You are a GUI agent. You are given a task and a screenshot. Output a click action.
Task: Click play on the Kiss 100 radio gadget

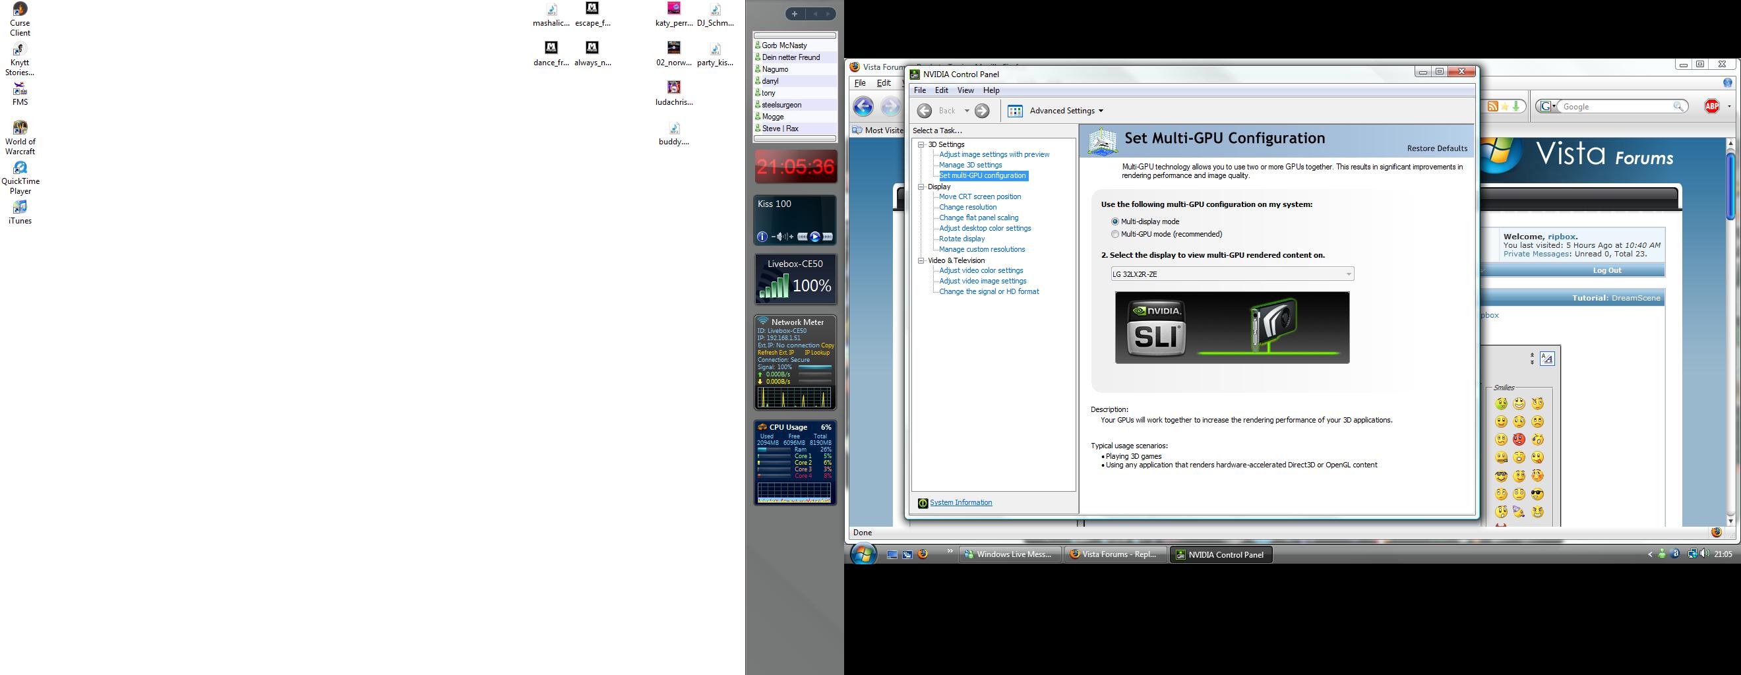click(816, 237)
